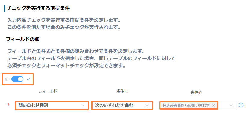Select the 見込み顧客からの問い合わせ tag
Screen dimensions: 251x123
pyautogui.click(x=186, y=105)
